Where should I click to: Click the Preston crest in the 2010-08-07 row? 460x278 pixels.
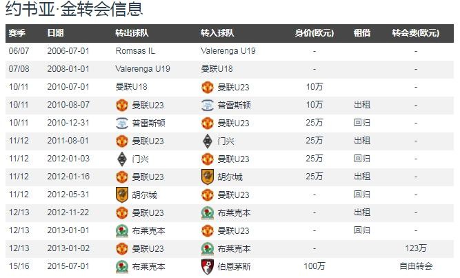tap(208, 105)
